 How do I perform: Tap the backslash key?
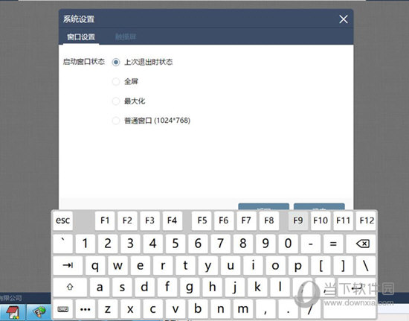[366, 265]
